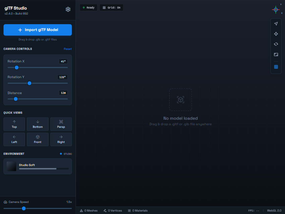The image size is (285, 214).
Task: Open the fullscreen viewport icon
Action: pyautogui.click(x=276, y=54)
